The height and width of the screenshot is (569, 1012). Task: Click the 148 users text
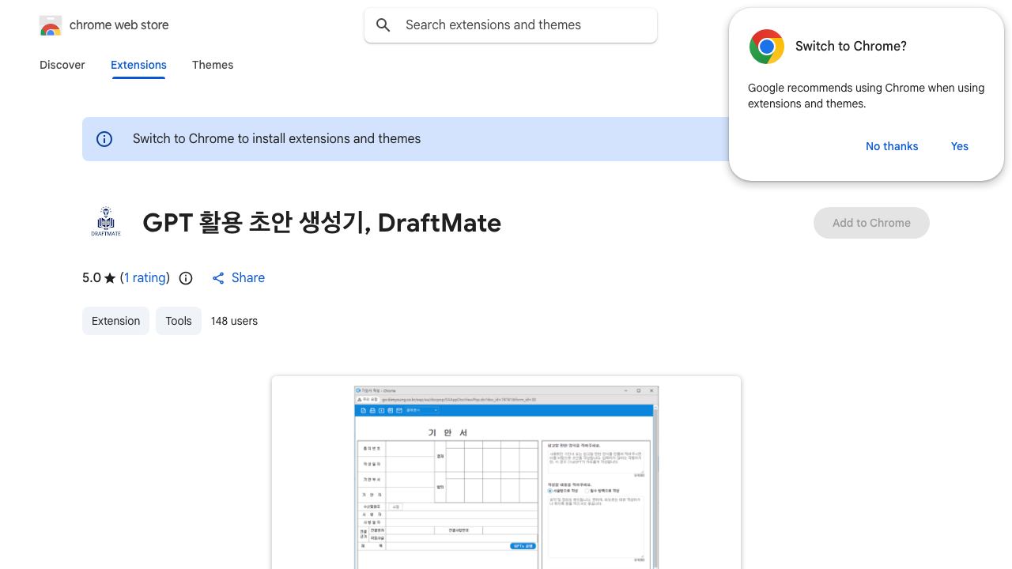tap(234, 321)
